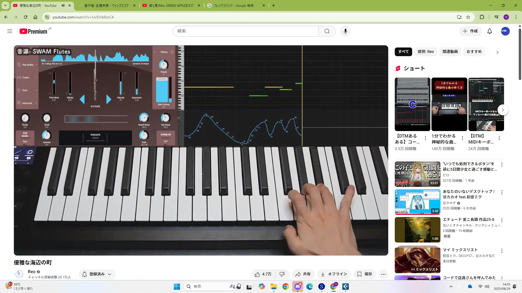
Task: Switch to the Google 検索 browser tab
Action: [233, 5]
